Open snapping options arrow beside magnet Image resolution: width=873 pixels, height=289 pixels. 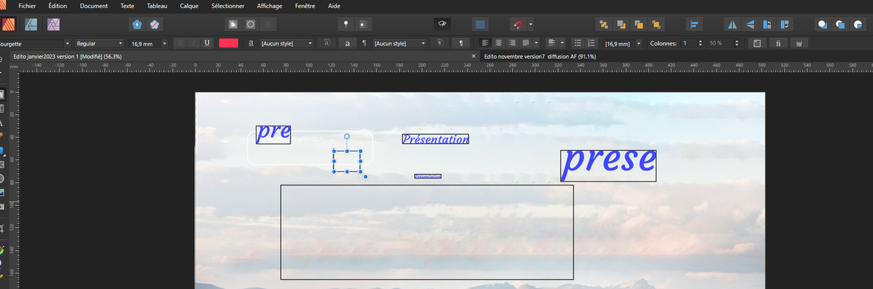(531, 25)
